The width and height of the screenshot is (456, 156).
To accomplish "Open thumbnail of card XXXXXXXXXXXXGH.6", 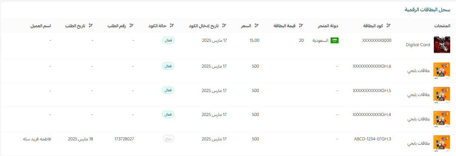I will [x=441, y=71].
